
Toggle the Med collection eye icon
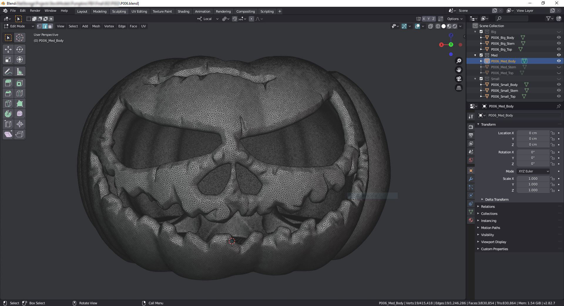coord(559,55)
